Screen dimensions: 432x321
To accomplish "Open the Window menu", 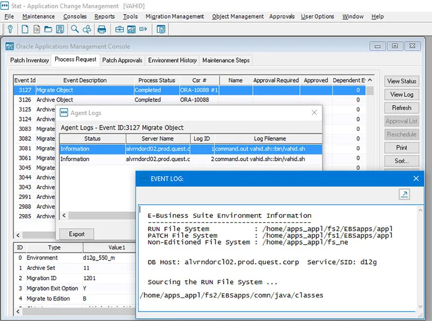I will pyautogui.click(x=353, y=16).
